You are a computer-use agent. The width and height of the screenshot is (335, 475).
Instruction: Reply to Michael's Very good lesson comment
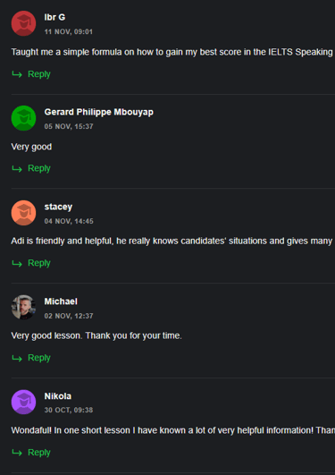coord(39,358)
